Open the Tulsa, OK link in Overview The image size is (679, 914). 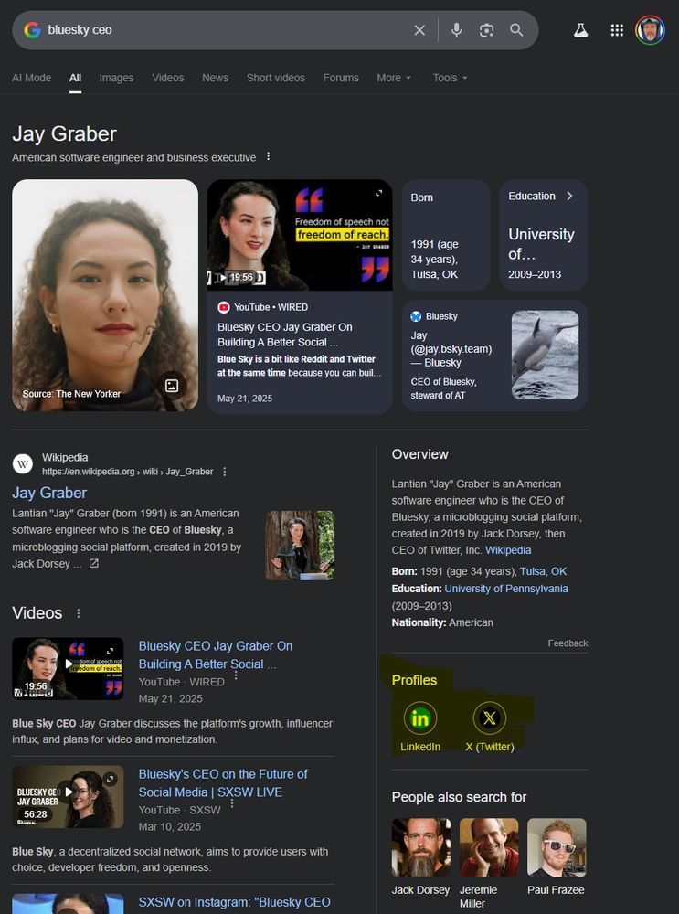coord(543,571)
